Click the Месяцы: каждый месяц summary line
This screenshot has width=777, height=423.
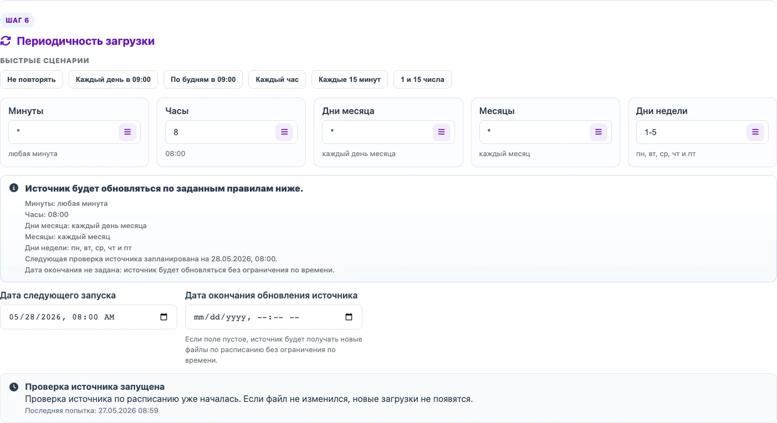pos(68,236)
